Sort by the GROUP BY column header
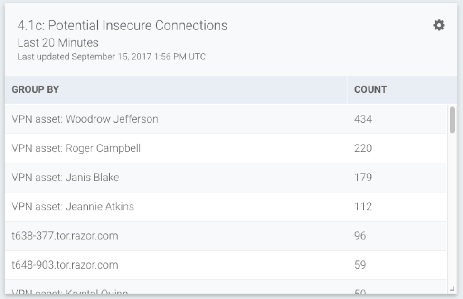Image resolution: width=463 pixels, height=299 pixels. [x=36, y=89]
